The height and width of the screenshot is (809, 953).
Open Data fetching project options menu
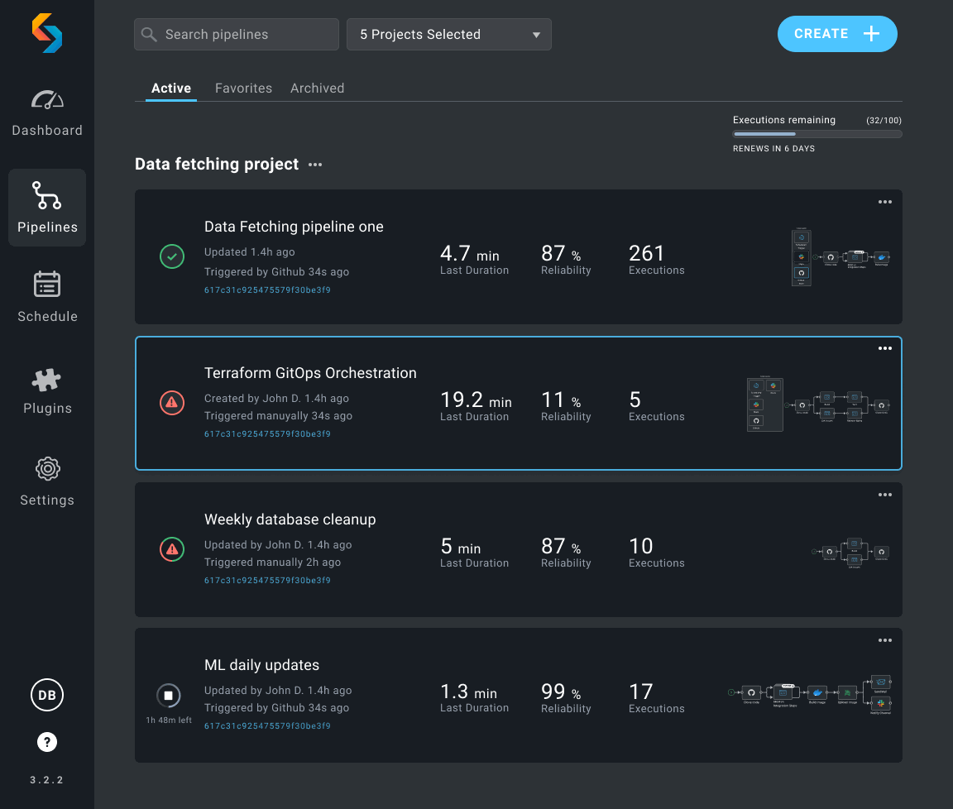(315, 165)
